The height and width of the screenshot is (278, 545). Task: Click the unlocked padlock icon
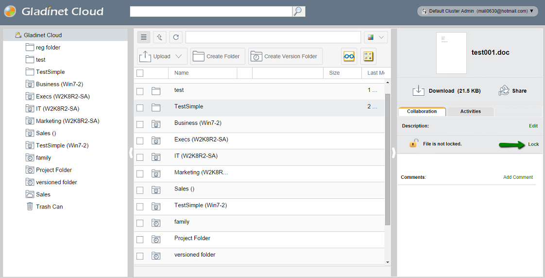tap(413, 143)
